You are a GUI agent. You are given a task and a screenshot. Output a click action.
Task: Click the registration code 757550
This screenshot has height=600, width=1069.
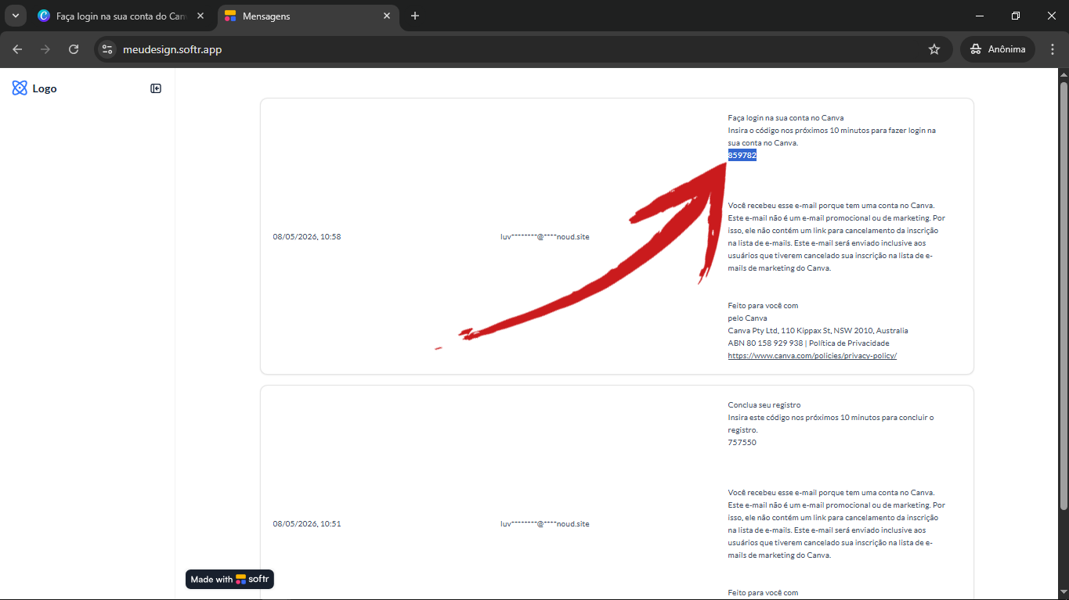(x=742, y=443)
